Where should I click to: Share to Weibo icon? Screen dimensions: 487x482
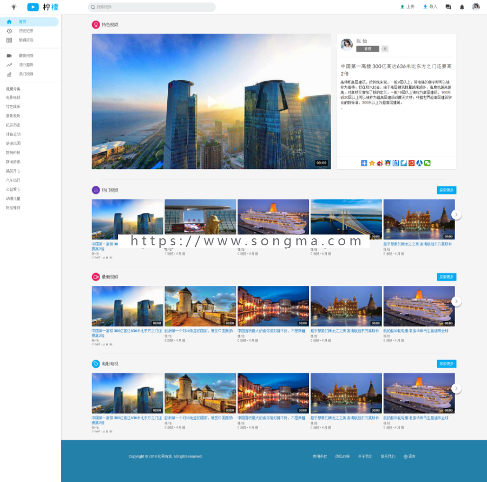[x=379, y=163]
